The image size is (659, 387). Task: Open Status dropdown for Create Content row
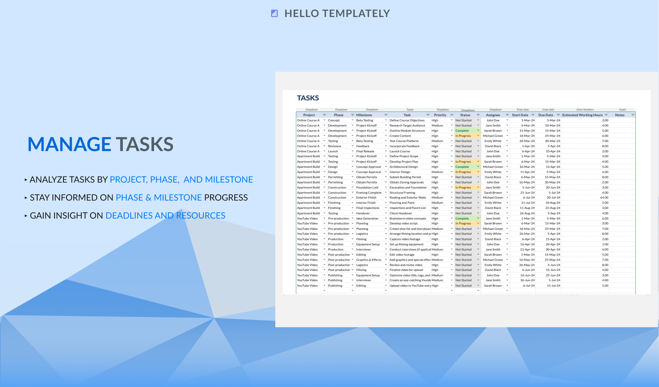pos(478,136)
